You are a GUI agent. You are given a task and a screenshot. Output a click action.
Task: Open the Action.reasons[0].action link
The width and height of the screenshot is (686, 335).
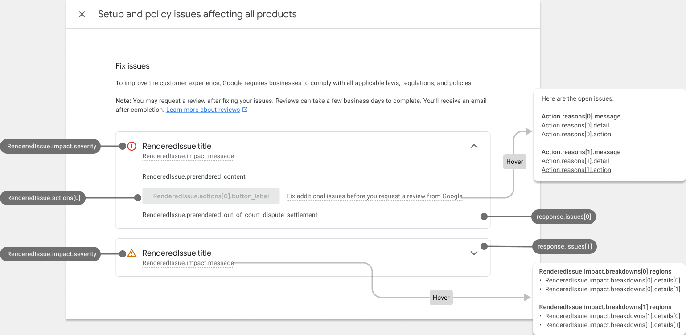576,134
